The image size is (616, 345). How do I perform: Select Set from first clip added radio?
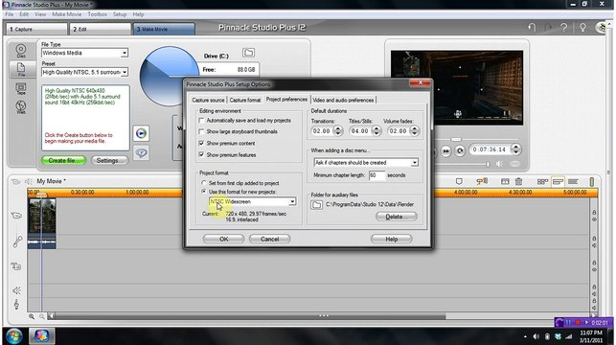(x=203, y=183)
